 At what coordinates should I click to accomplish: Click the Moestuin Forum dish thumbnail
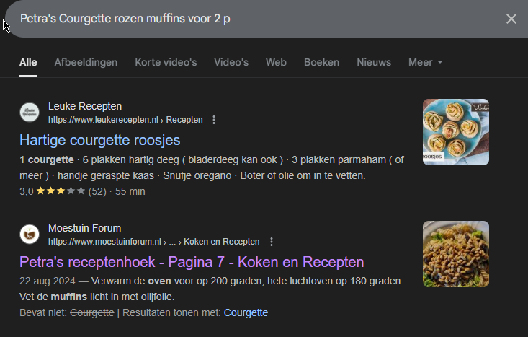455,254
